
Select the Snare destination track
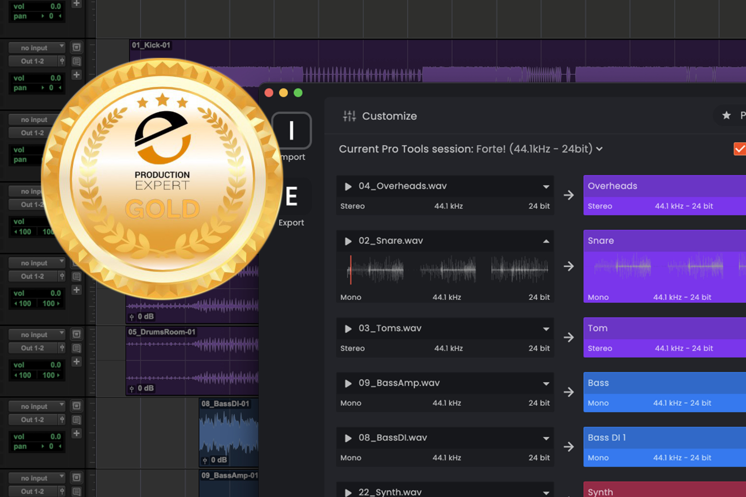(664, 266)
